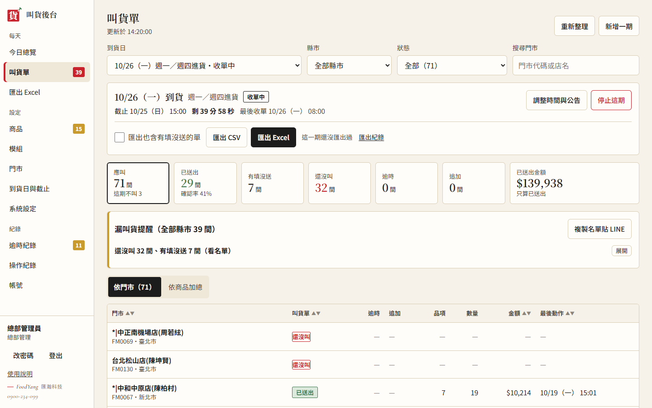
Task: Select the 還沒叫 32 間 stat card
Action: [340, 183]
